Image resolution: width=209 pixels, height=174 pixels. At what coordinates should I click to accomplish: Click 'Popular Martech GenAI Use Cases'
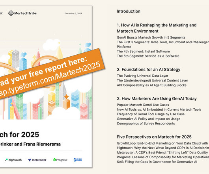click(143, 105)
